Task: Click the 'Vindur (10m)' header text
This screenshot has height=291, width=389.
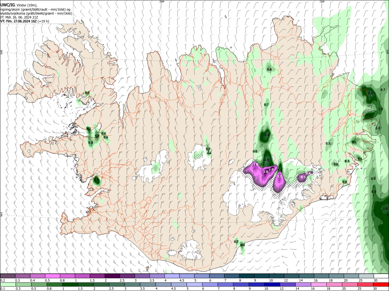Action: (27, 5)
